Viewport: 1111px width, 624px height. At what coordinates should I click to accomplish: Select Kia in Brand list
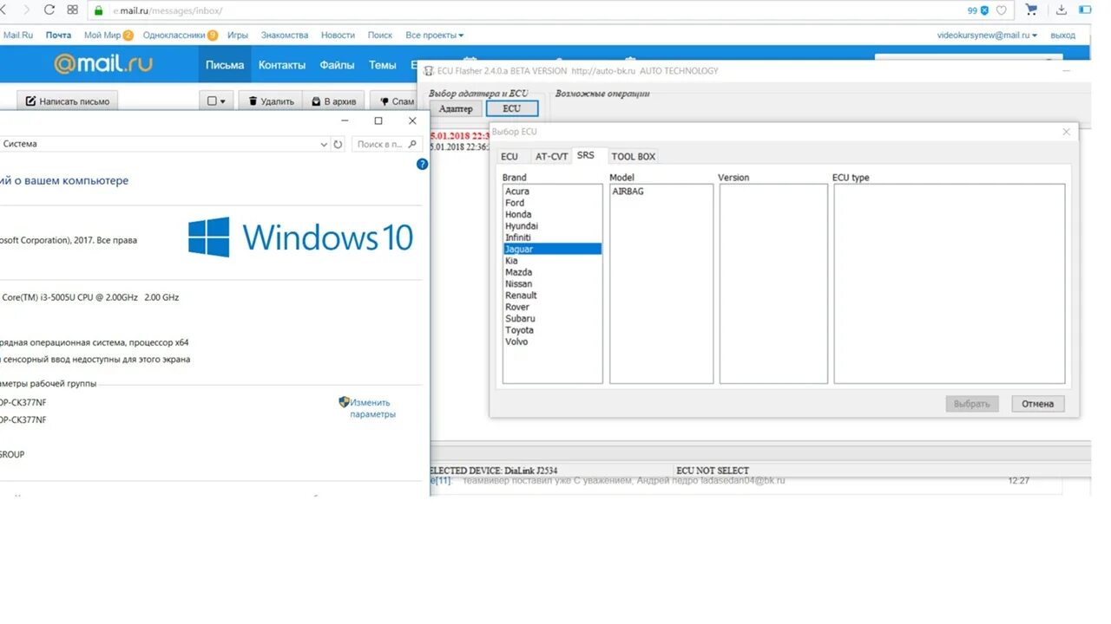(552, 261)
